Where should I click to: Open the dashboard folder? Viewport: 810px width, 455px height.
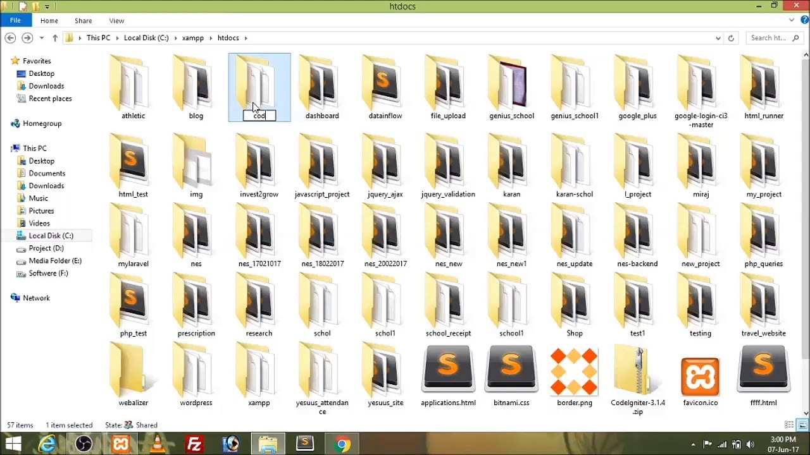[322, 88]
